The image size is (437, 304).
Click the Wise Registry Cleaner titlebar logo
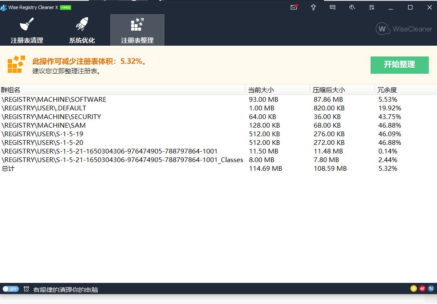pos(4,7)
